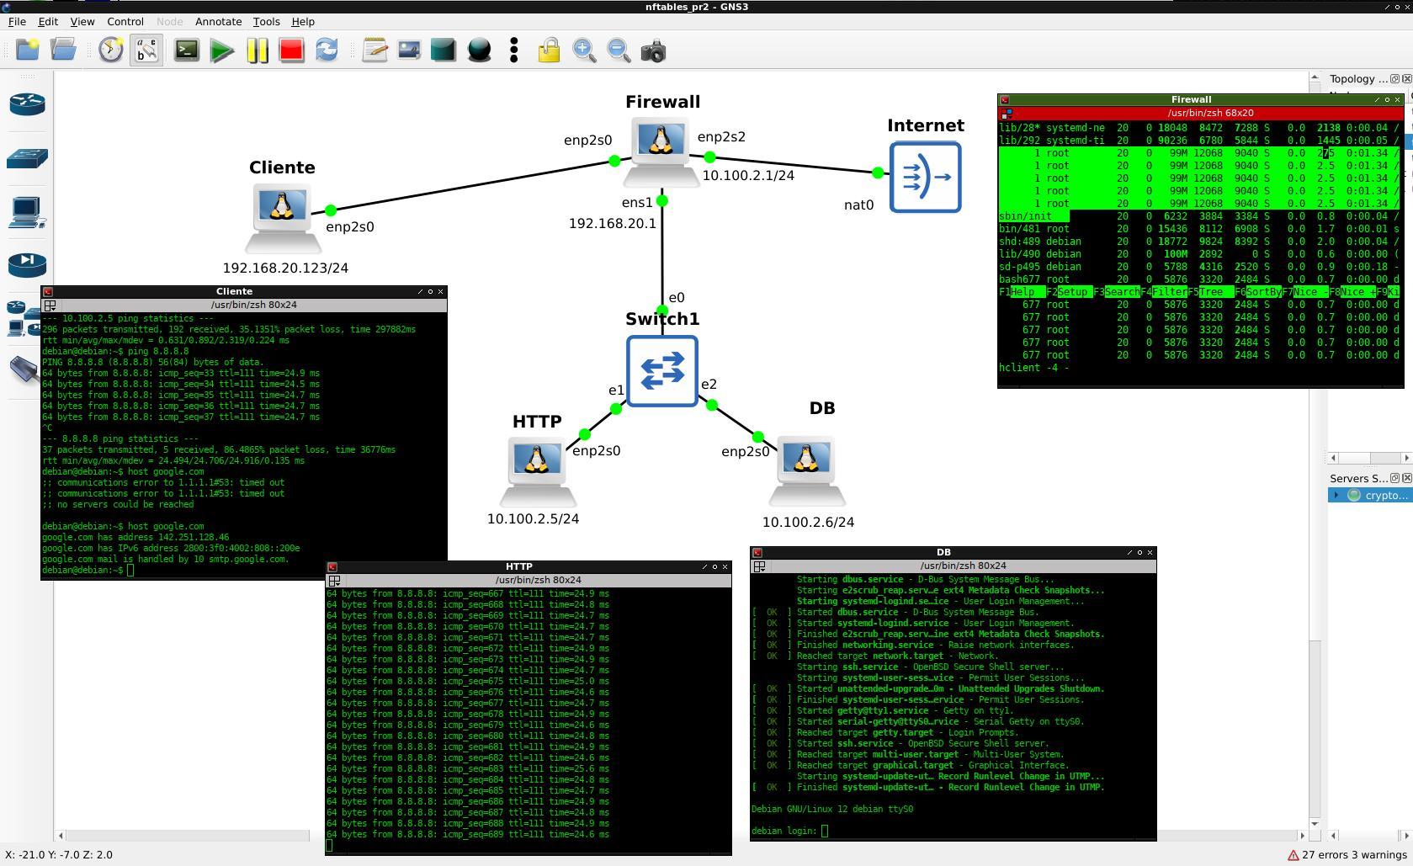Select the Firewall node on canvas

click(x=661, y=145)
